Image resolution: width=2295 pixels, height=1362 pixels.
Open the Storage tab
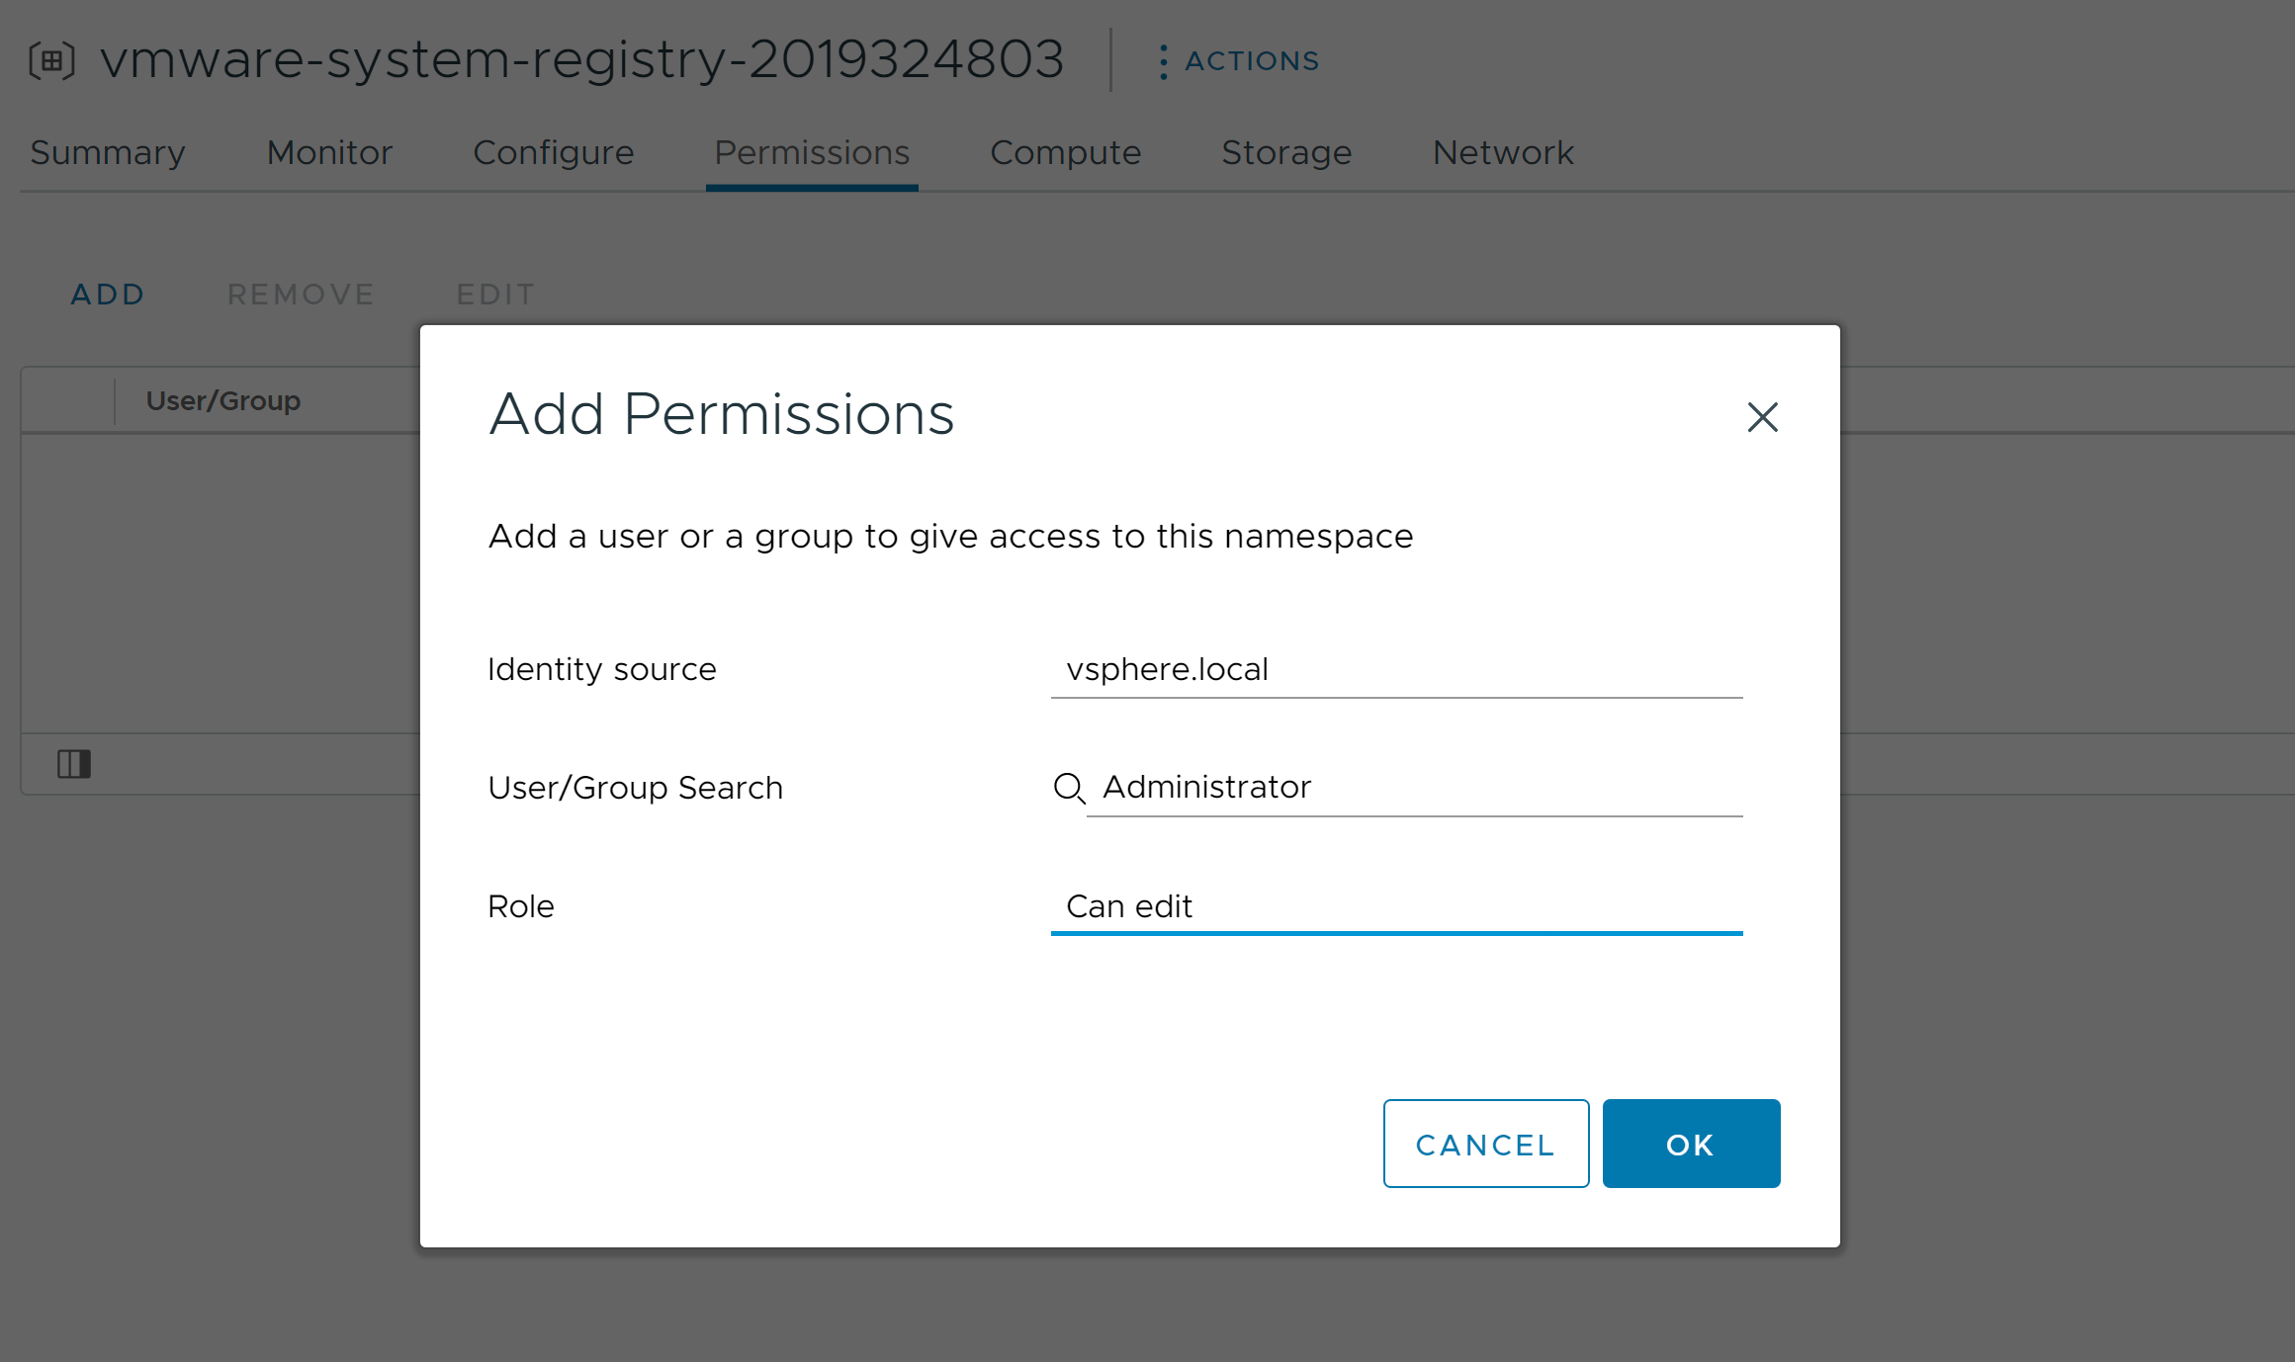point(1286,153)
